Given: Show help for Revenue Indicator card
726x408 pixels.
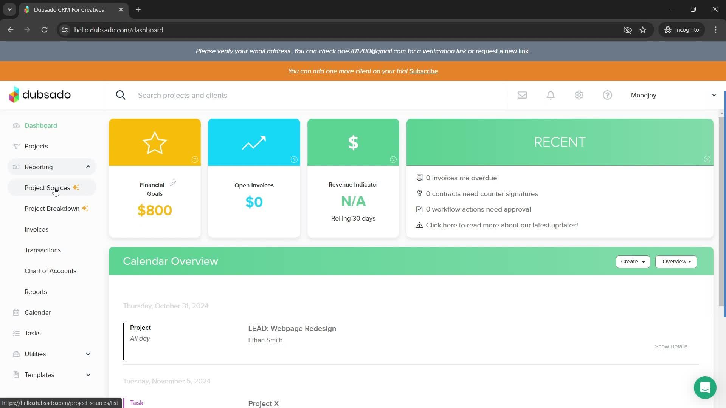Looking at the screenshot, I should [x=393, y=159].
